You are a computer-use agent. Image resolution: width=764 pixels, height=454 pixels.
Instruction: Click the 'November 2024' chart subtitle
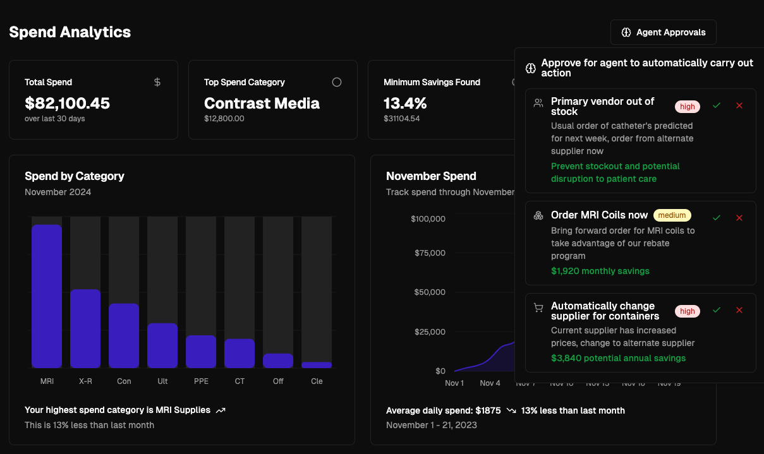(x=58, y=192)
